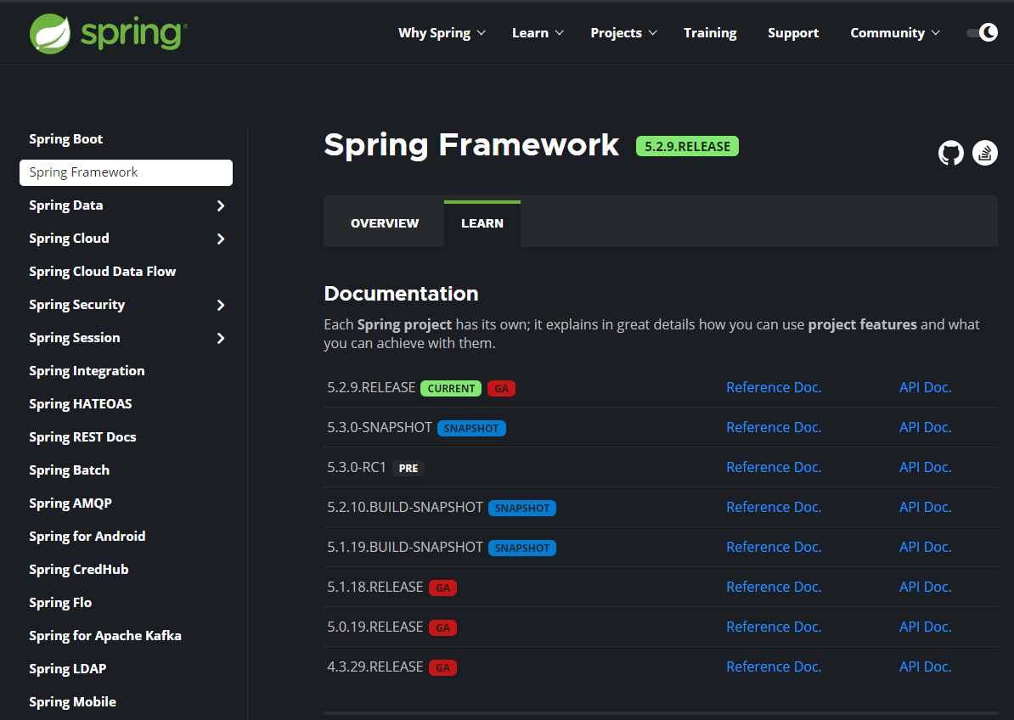Expand the Spring Session chevron
The width and height of the screenshot is (1014, 720).
[x=221, y=338]
